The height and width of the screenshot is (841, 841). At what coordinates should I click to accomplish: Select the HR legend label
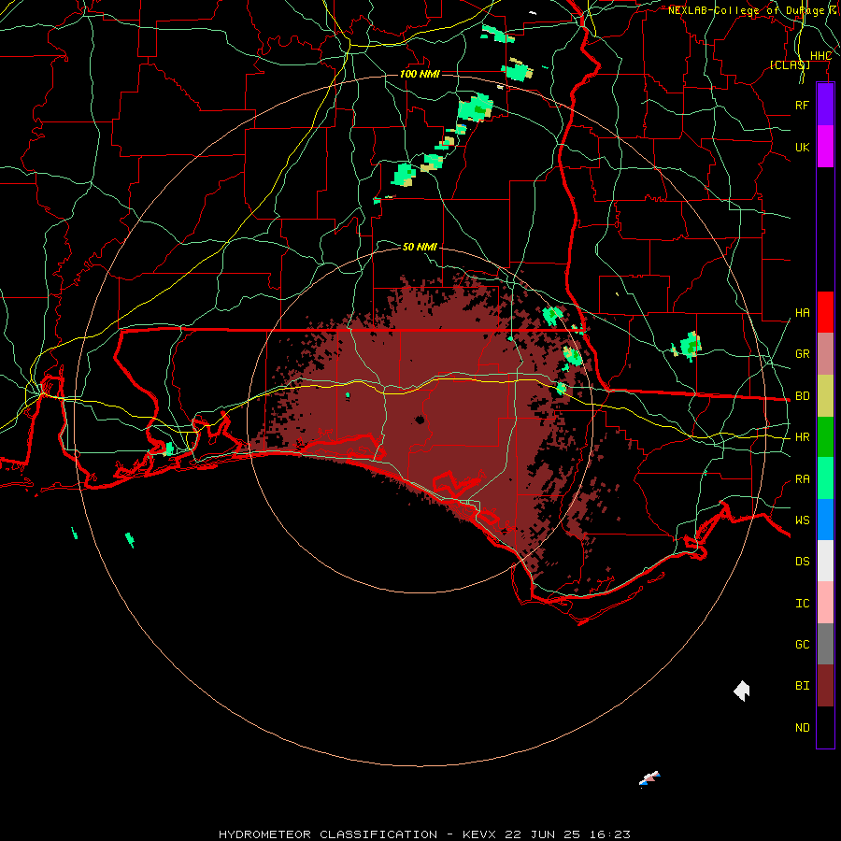click(802, 437)
